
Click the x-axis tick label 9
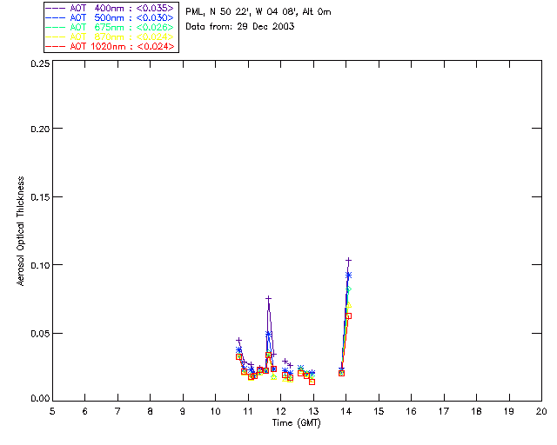(x=183, y=411)
